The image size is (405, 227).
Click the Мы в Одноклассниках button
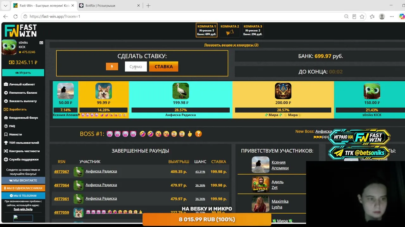pyautogui.click(x=23, y=188)
